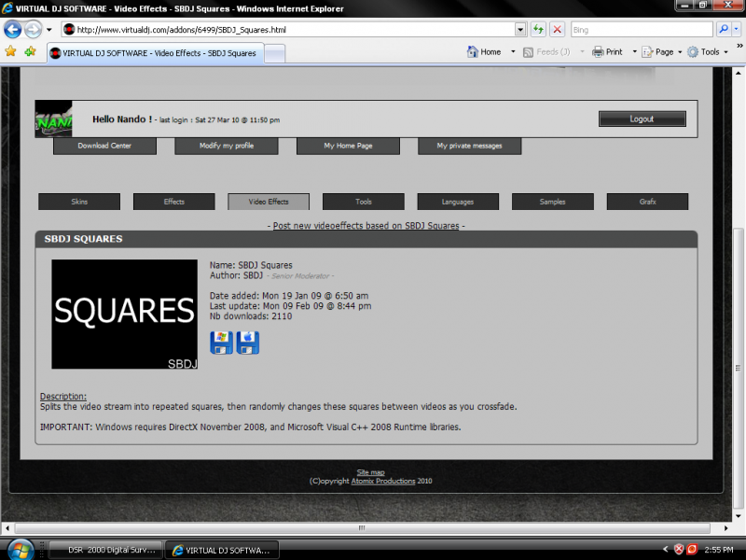Follow the Post new videoeffects link

[366, 226]
